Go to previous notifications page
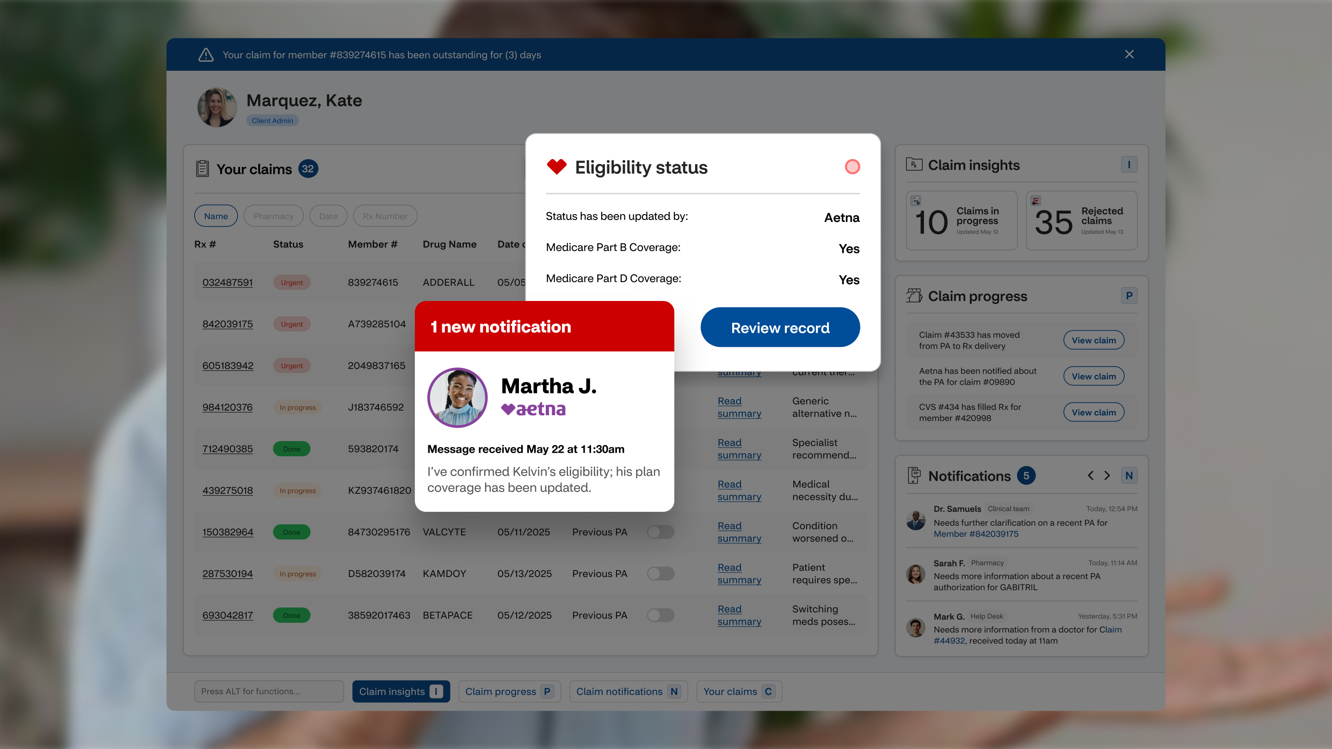 click(x=1091, y=476)
